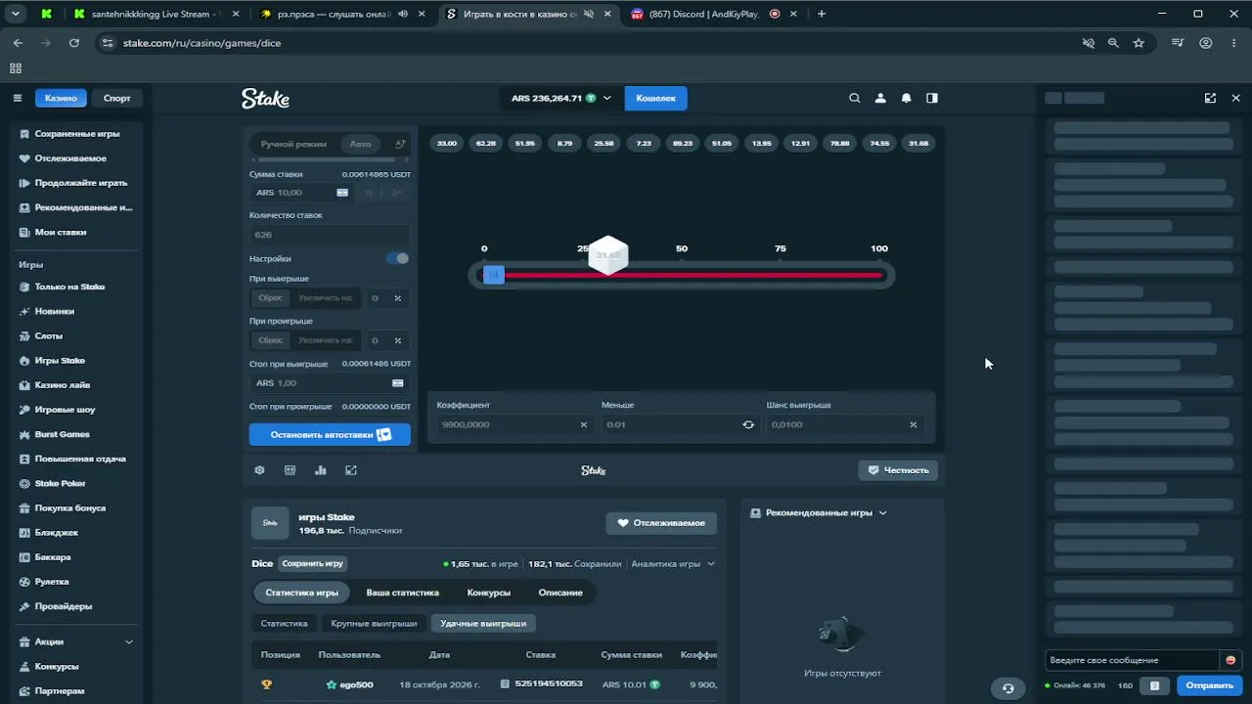Image resolution: width=1252 pixels, height=704 pixels.
Task: Open the emoji picker in chat
Action: (1230, 660)
